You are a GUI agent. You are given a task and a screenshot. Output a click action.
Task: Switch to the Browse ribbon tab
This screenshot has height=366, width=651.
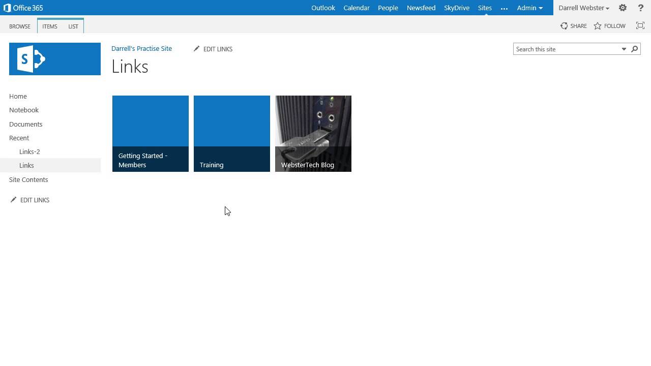coord(20,26)
